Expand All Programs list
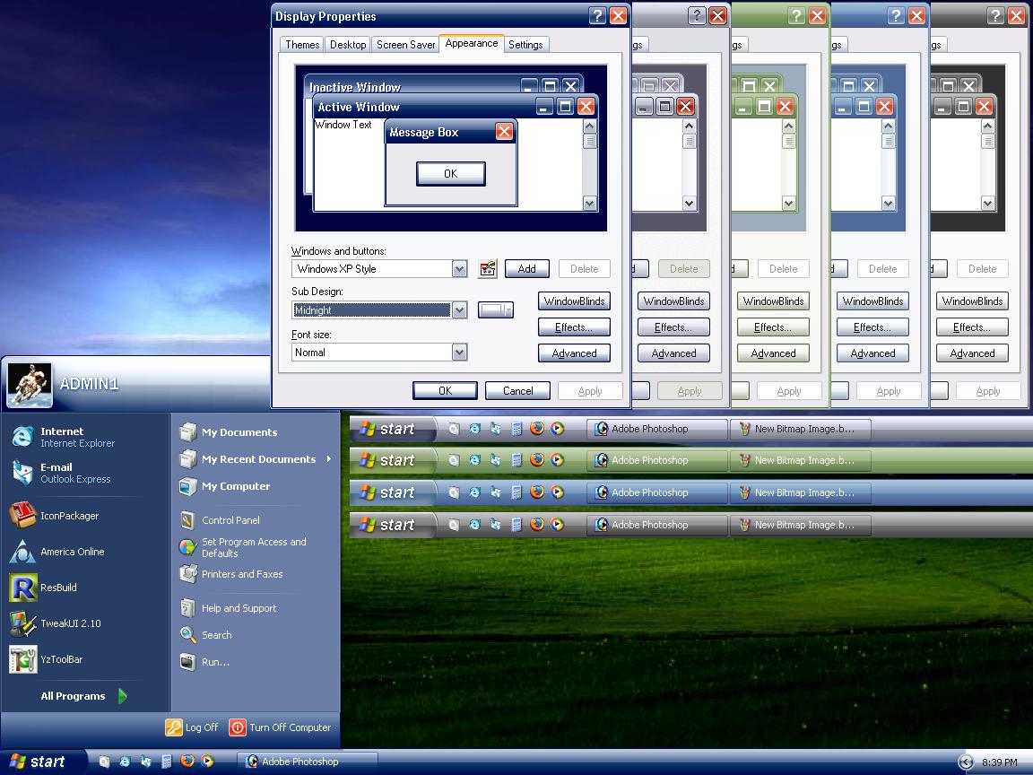 coord(83,696)
